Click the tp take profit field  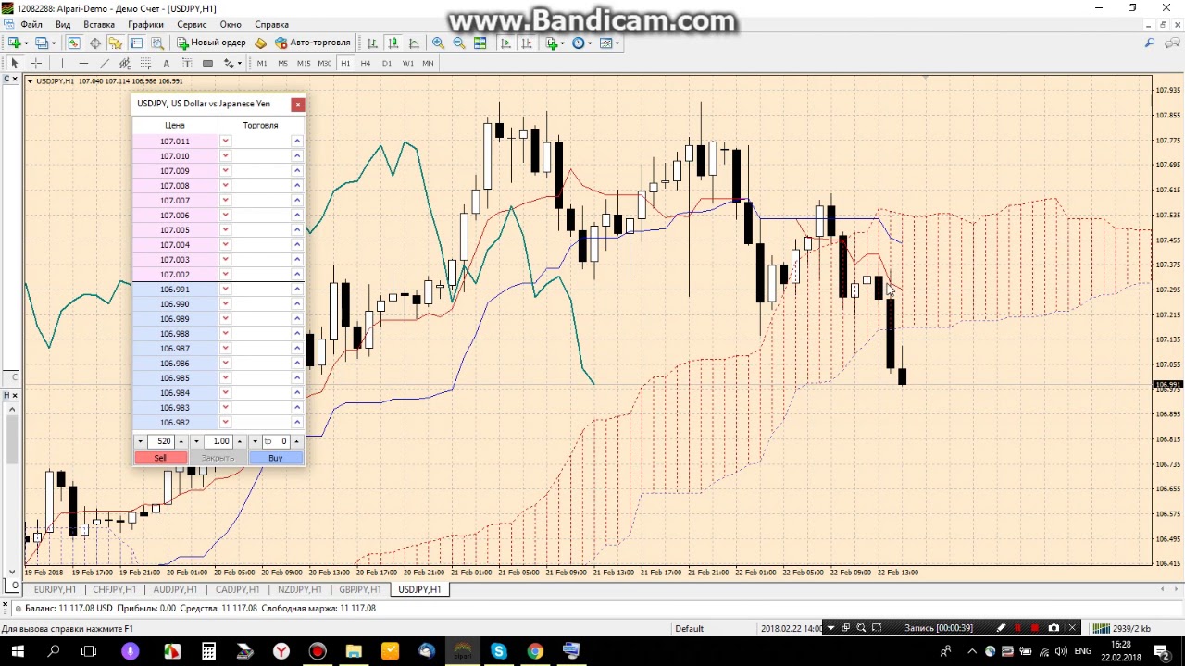coord(276,441)
